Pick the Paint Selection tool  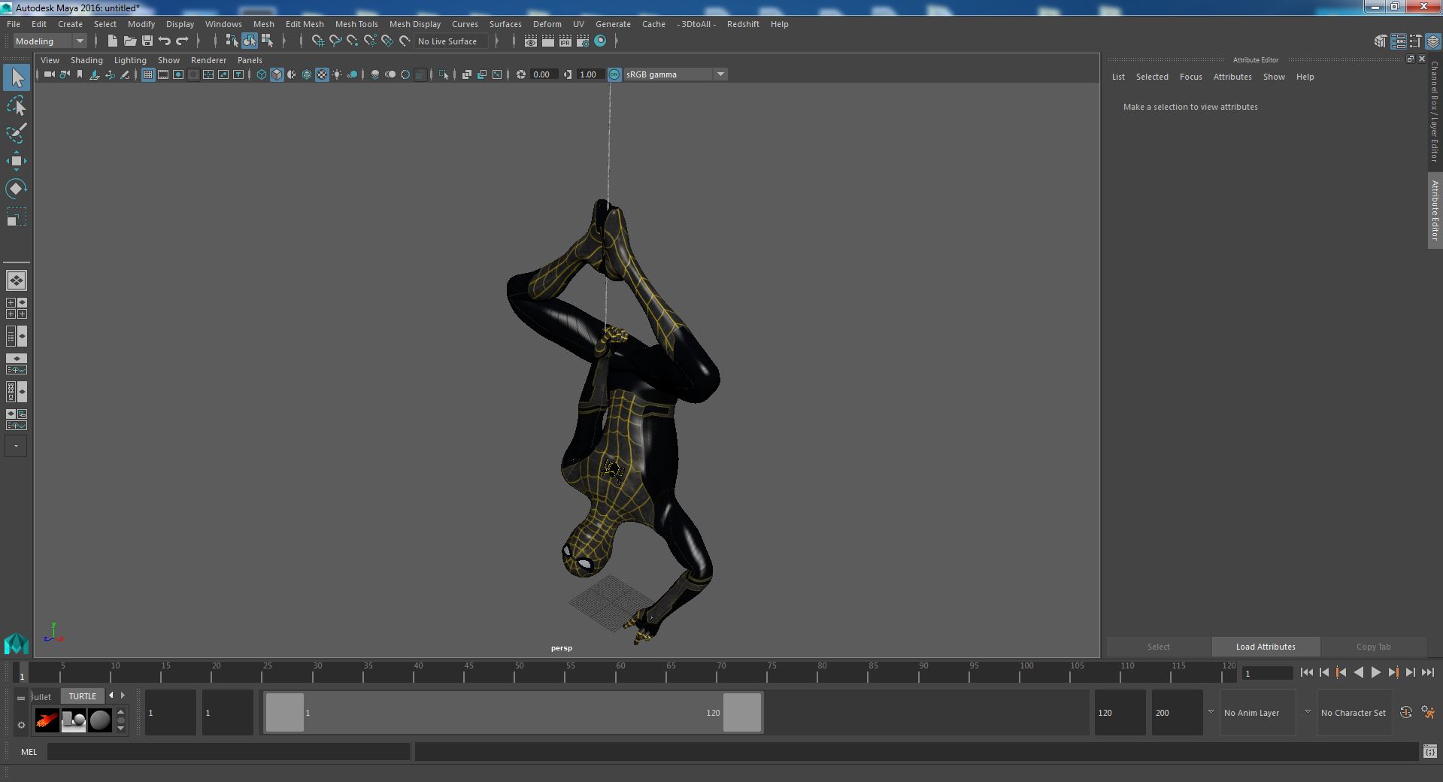pyautogui.click(x=17, y=133)
